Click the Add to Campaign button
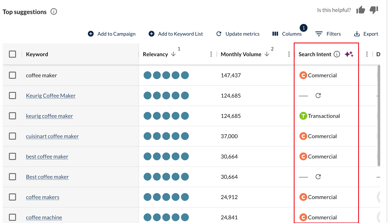 112,34
